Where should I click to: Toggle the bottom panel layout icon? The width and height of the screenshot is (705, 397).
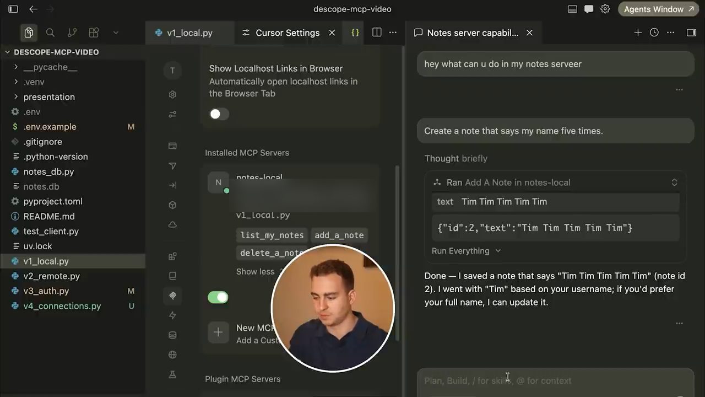pyautogui.click(x=572, y=9)
